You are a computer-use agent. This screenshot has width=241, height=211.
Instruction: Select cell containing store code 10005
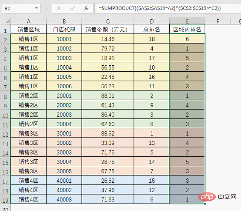pyautogui.click(x=64, y=77)
